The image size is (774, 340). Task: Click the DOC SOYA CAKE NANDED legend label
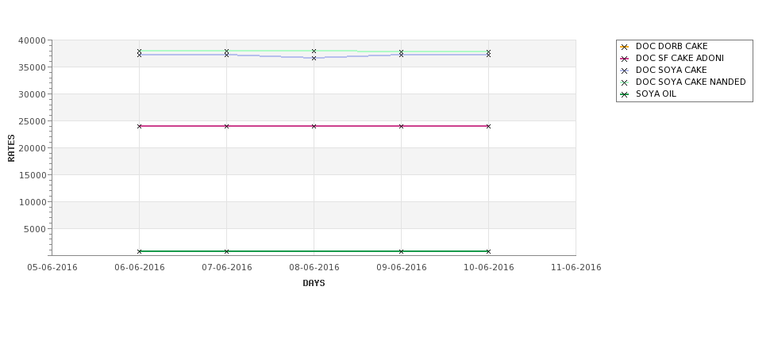pyautogui.click(x=691, y=82)
